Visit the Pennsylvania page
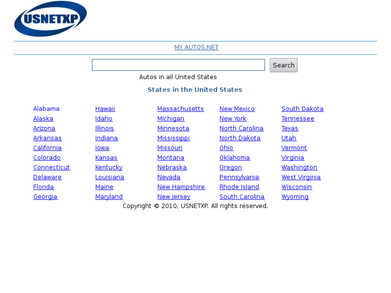Screen dimensions: 391x293 click(x=239, y=177)
